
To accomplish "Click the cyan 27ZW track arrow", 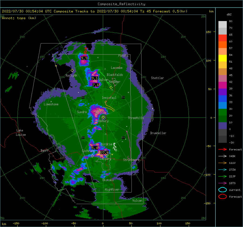I will point(222,170).
